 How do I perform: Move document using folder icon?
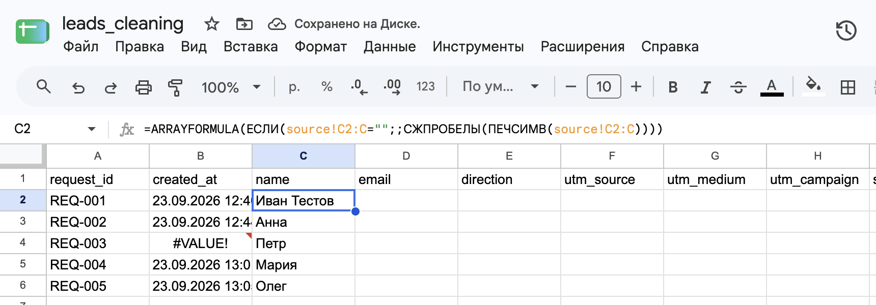244,23
